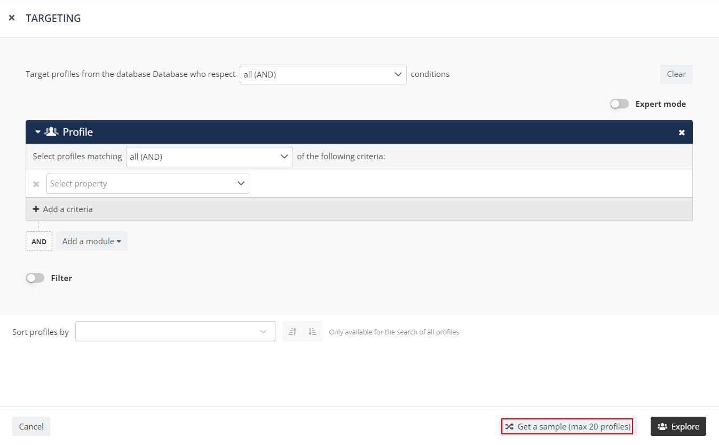
Task: Turn on the Filter switch
Action: (x=35, y=278)
